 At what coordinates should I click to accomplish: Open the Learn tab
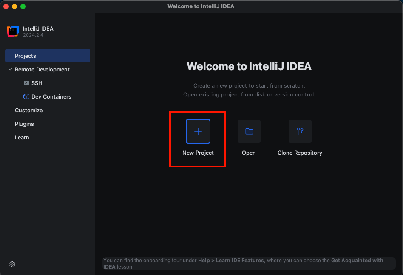22,138
